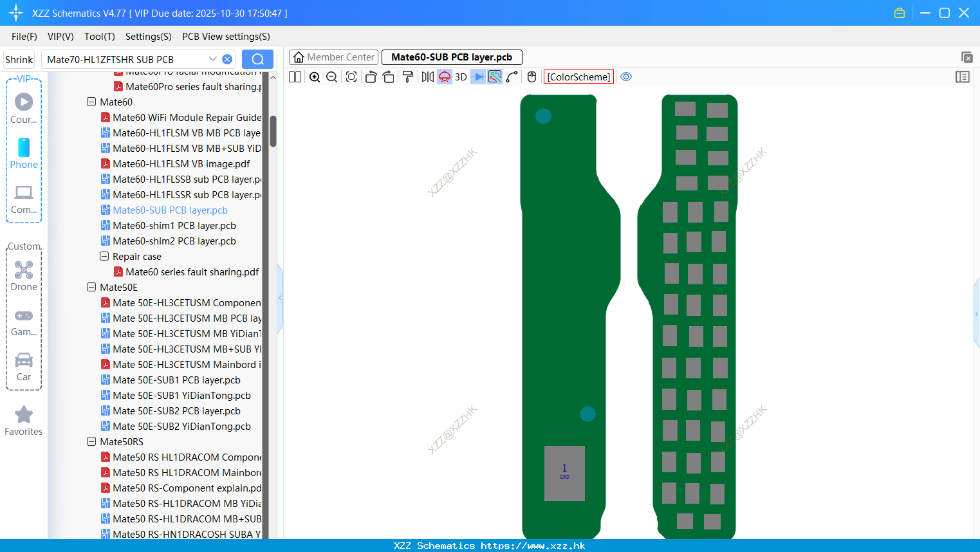This screenshot has height=552, width=980.
Task: Click the XZZ website link in status bar
Action: click(x=533, y=546)
